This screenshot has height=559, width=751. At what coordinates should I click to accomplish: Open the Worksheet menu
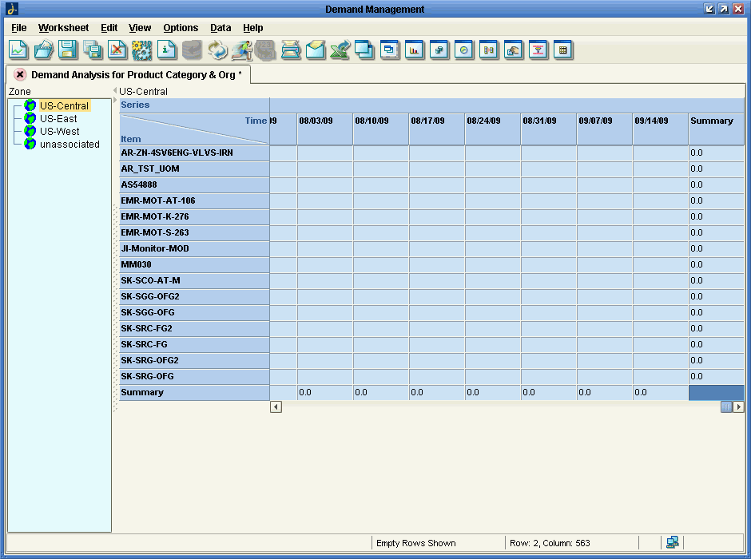(63, 28)
